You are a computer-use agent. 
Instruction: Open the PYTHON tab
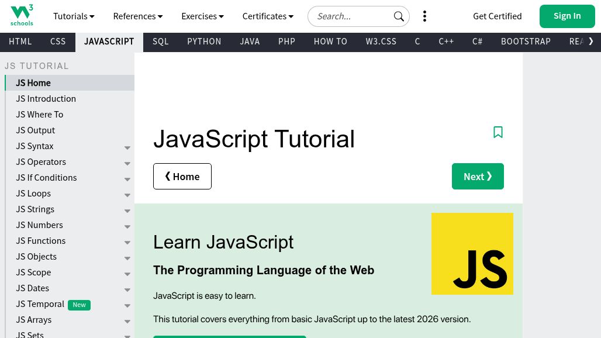204,42
